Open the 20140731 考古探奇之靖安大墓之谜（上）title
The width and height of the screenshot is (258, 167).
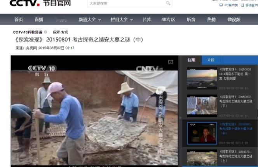[235, 156]
